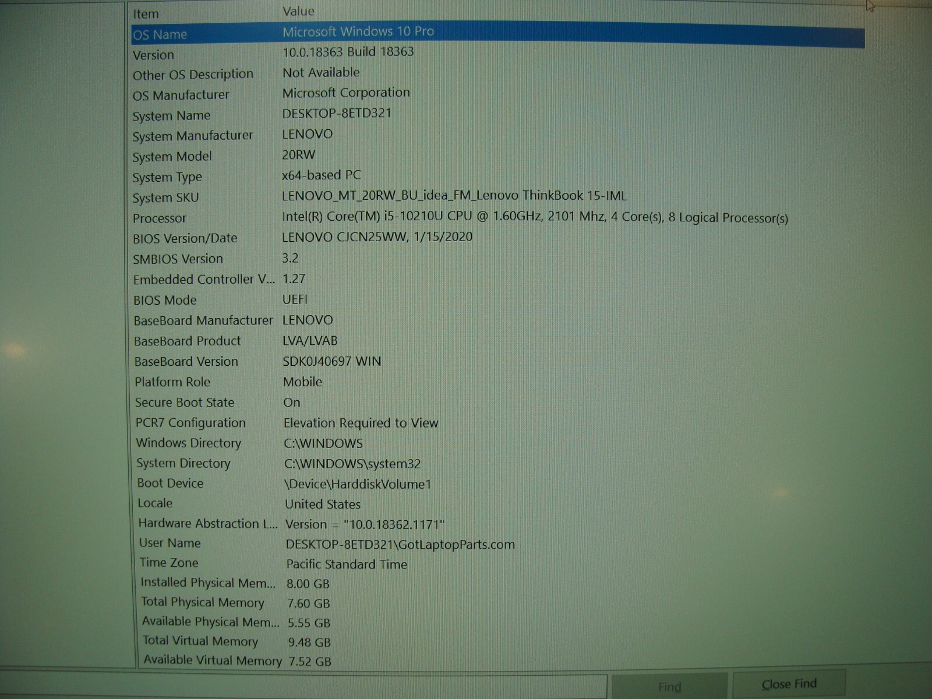Click the value Elevation Required to View
Screen dimensions: 932x699
point(361,423)
